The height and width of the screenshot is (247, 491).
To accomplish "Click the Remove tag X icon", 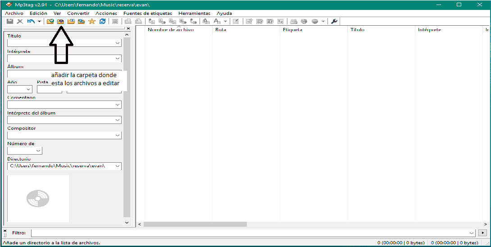I will pyautogui.click(x=20, y=21).
